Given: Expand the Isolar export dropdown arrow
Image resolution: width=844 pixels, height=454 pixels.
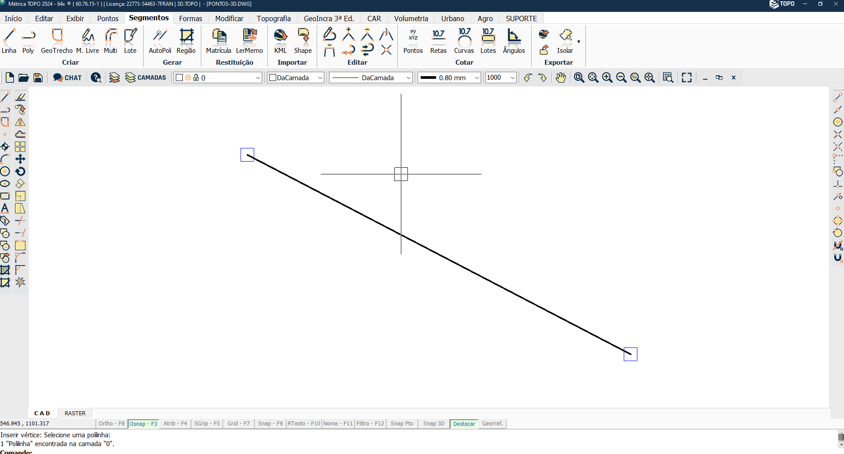Looking at the screenshot, I should [x=579, y=42].
